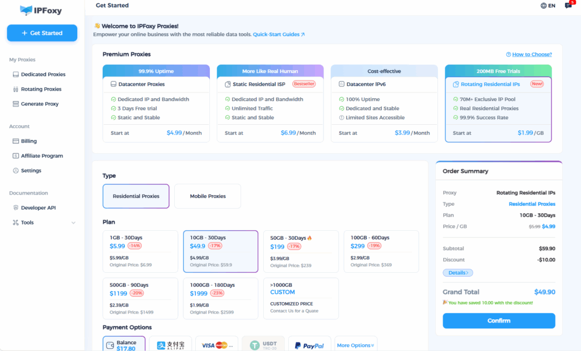Image resolution: width=581 pixels, height=351 pixels.
Task: Expand the discount Details chevron
Action: (x=457, y=273)
